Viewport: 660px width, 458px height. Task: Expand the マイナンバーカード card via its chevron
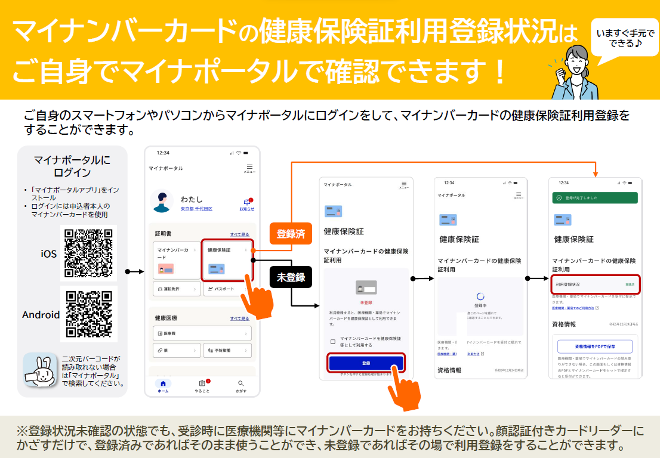[x=194, y=249]
